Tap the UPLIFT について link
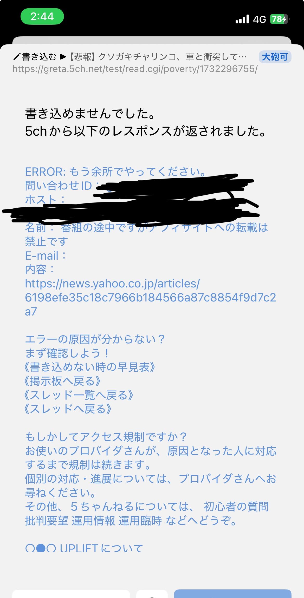This screenshot has width=304, height=598. (101, 547)
